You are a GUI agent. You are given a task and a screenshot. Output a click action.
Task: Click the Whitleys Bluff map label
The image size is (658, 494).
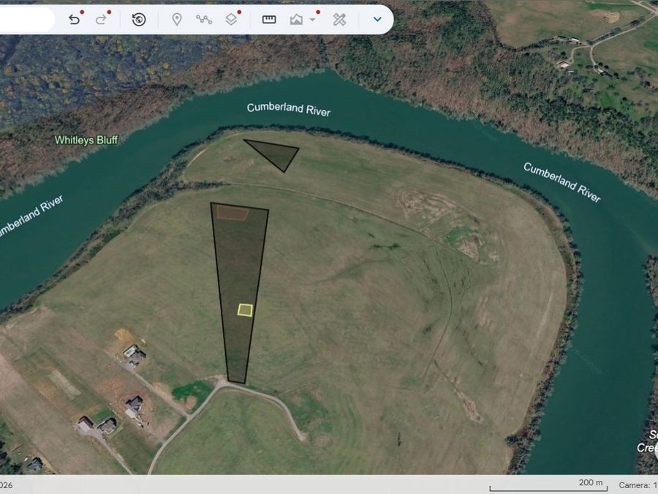86,140
